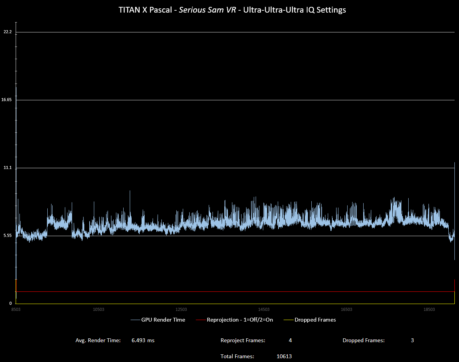Click the 22.2 y-axis label

(8, 32)
